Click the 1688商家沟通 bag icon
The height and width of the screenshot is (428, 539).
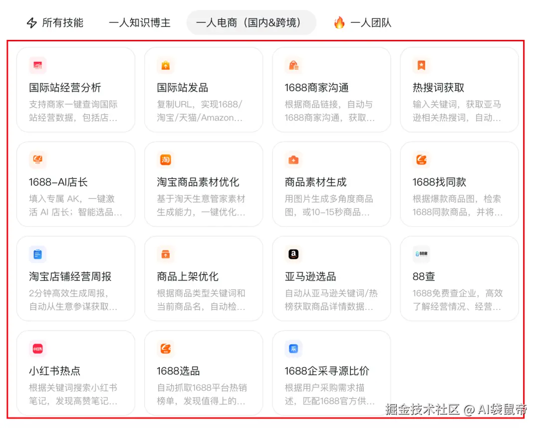pyautogui.click(x=293, y=65)
